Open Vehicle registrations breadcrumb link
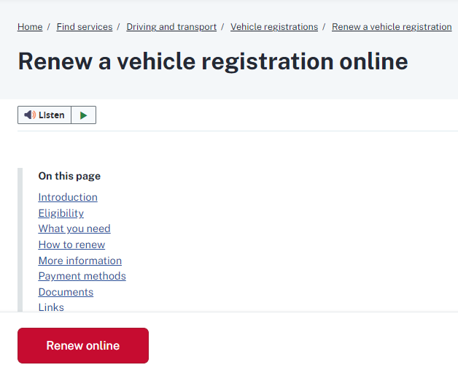Image resolution: width=458 pixels, height=373 pixels. 274,27
